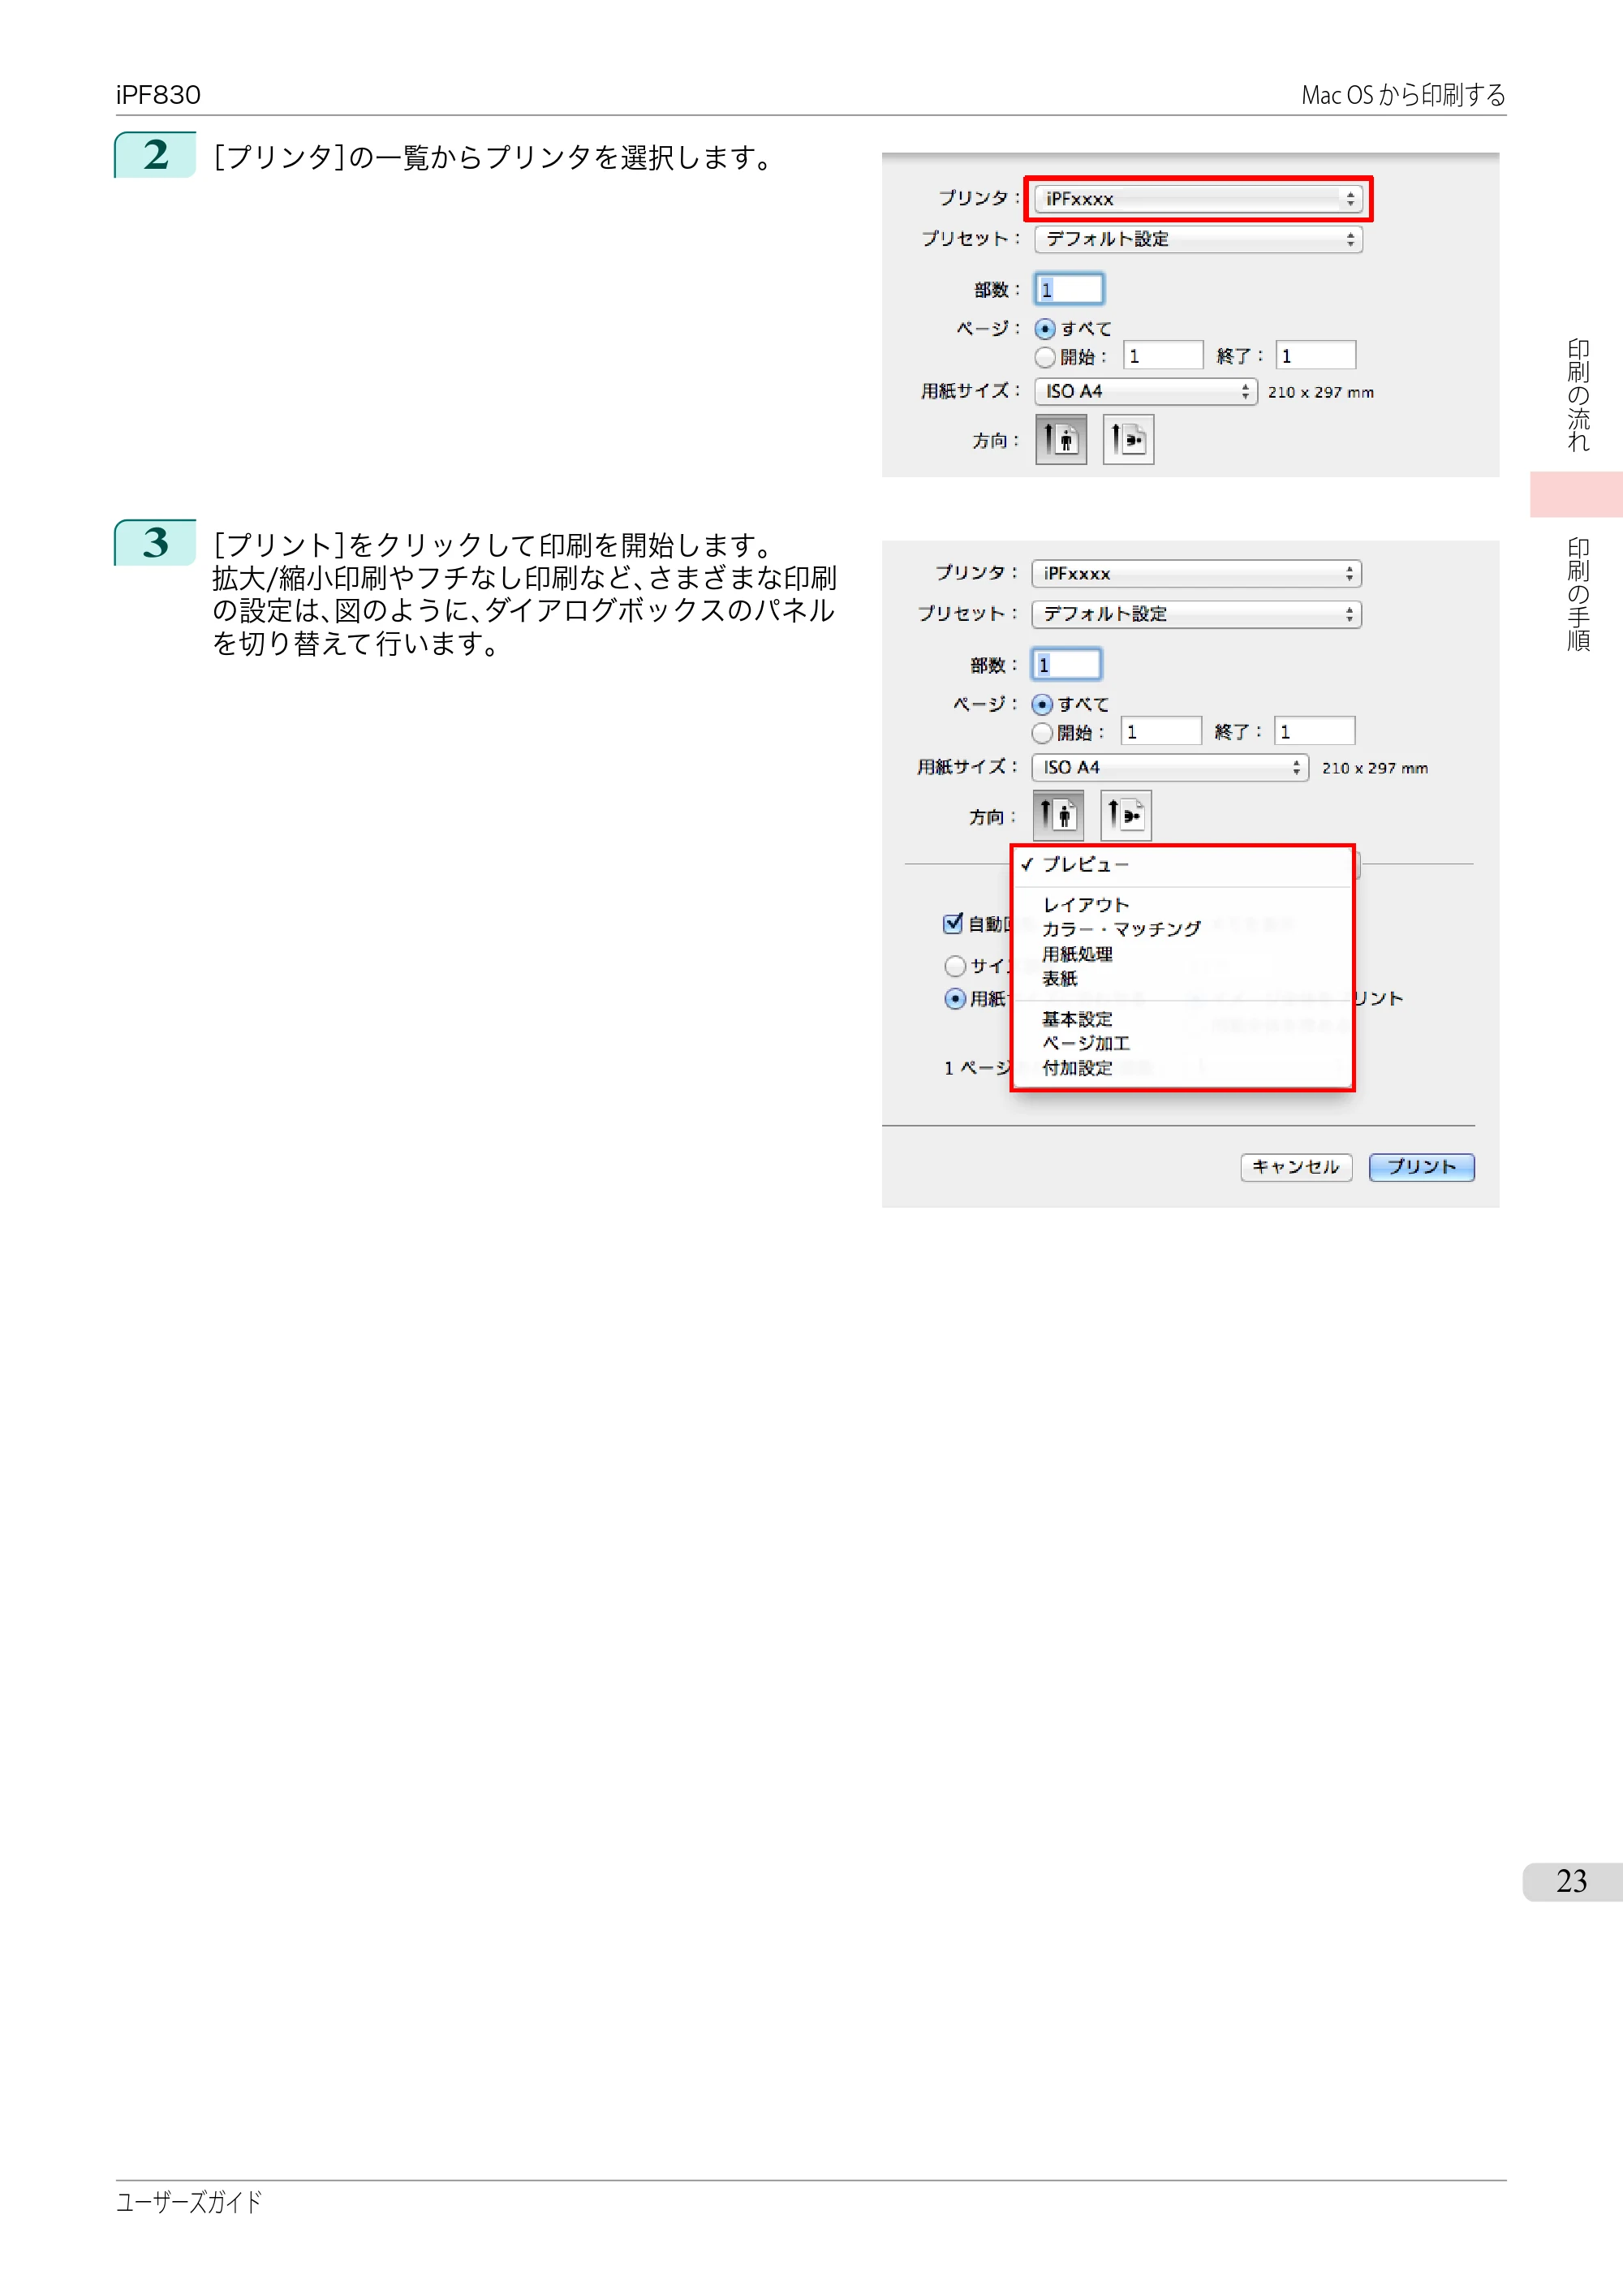Open the ISO A4 paper size dropdown in lower dialog
The image size is (1623, 2296).
click(1170, 767)
